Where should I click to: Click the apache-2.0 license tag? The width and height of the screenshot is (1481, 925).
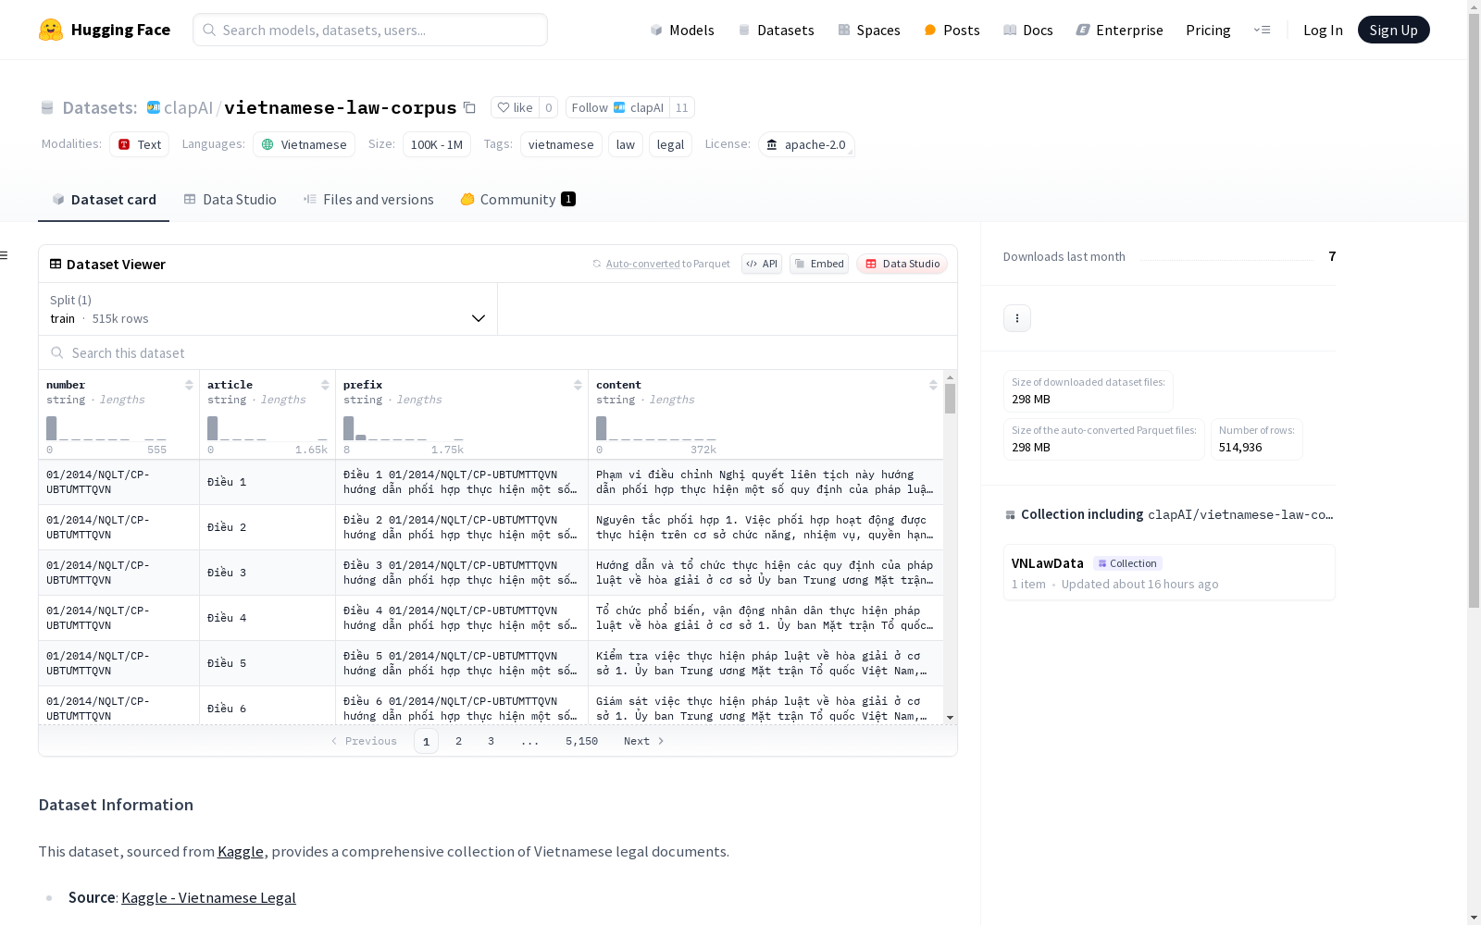tap(806, 144)
